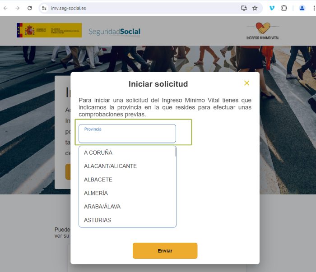The height and width of the screenshot is (272, 316).
Task: Click the Provincia dropdown field
Action: pyautogui.click(x=127, y=134)
